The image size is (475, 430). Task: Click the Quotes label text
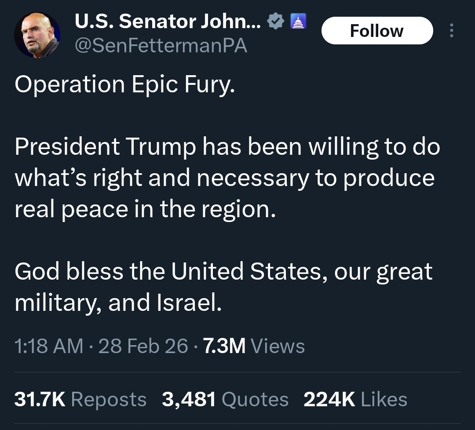click(255, 399)
